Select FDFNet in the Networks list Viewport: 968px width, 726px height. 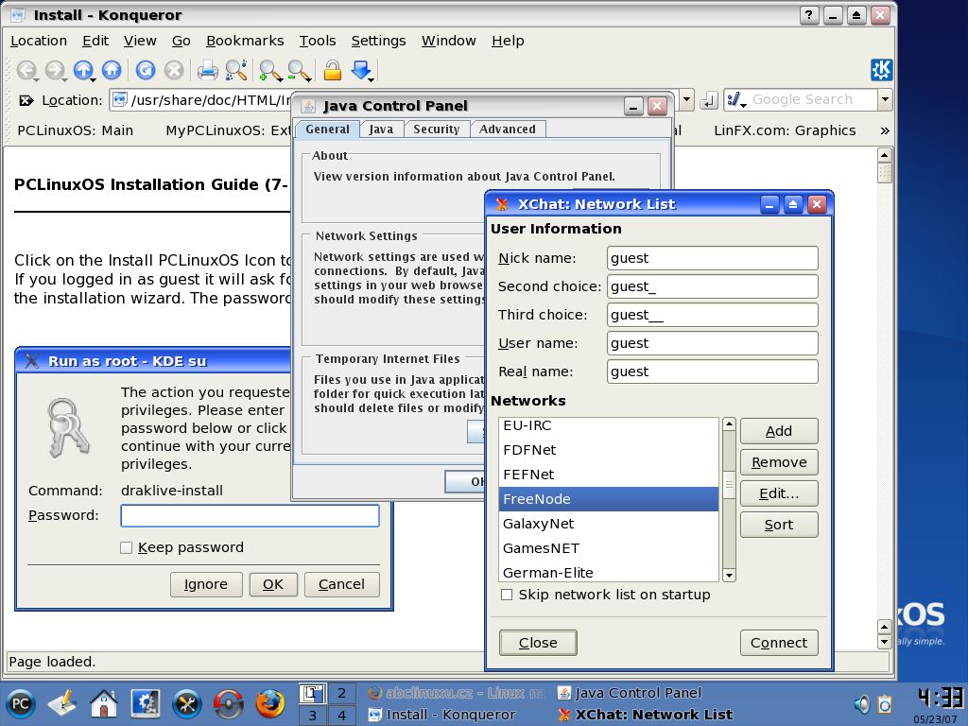point(609,450)
